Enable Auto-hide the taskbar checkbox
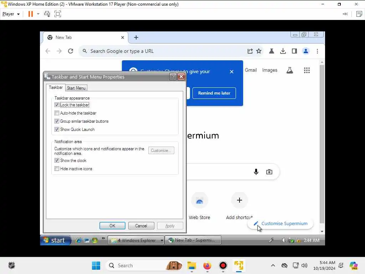Screen dimensions: 365x274 coord(57,113)
